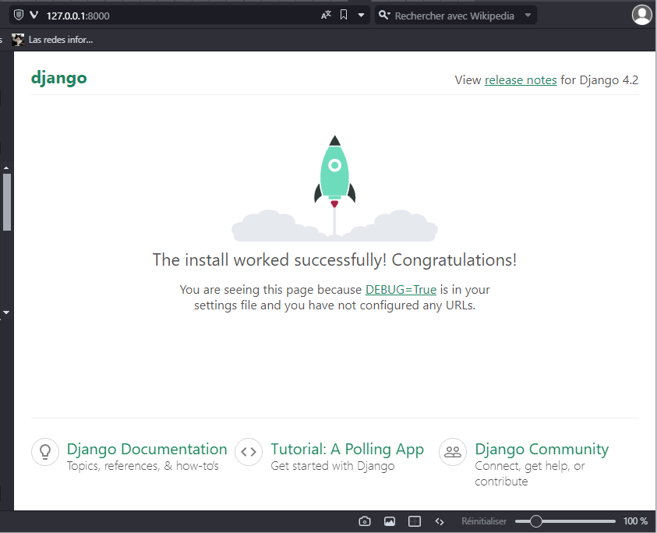
Task: Click the scroll up arrow in left panel
Action: pos(6,168)
